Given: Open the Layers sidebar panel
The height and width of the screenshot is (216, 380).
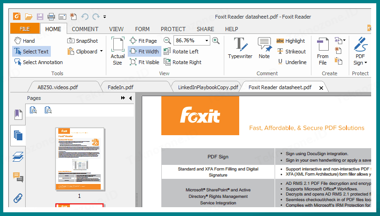Looking at the screenshot, I should (x=18, y=157).
